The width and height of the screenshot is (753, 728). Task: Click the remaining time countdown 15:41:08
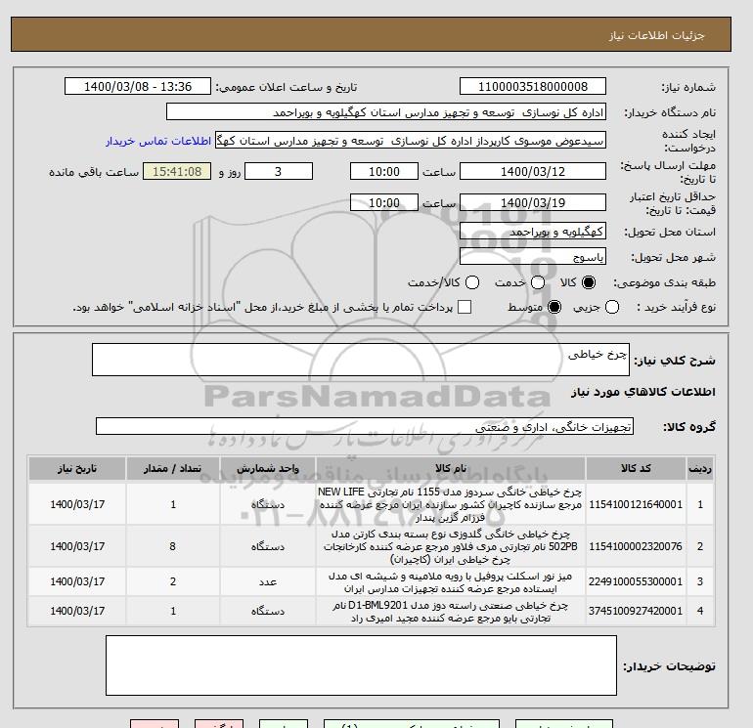[x=177, y=171]
